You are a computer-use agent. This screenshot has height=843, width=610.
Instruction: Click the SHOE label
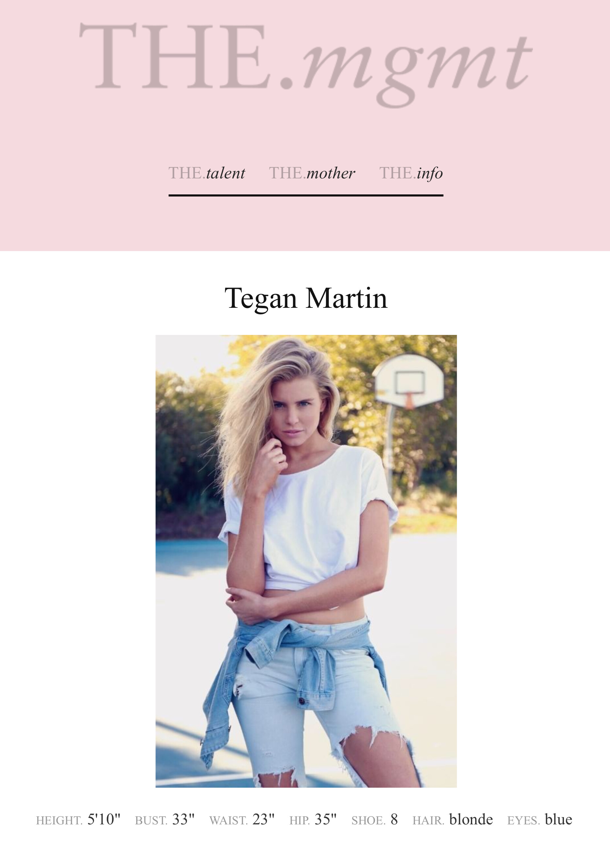tap(369, 821)
